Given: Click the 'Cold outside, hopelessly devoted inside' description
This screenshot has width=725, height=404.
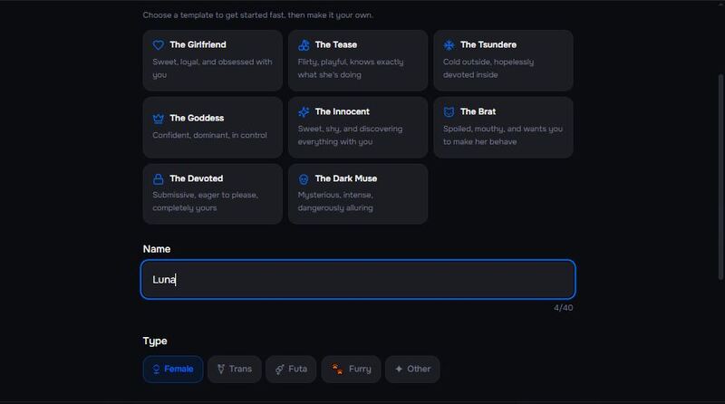Looking at the screenshot, I should pos(488,69).
